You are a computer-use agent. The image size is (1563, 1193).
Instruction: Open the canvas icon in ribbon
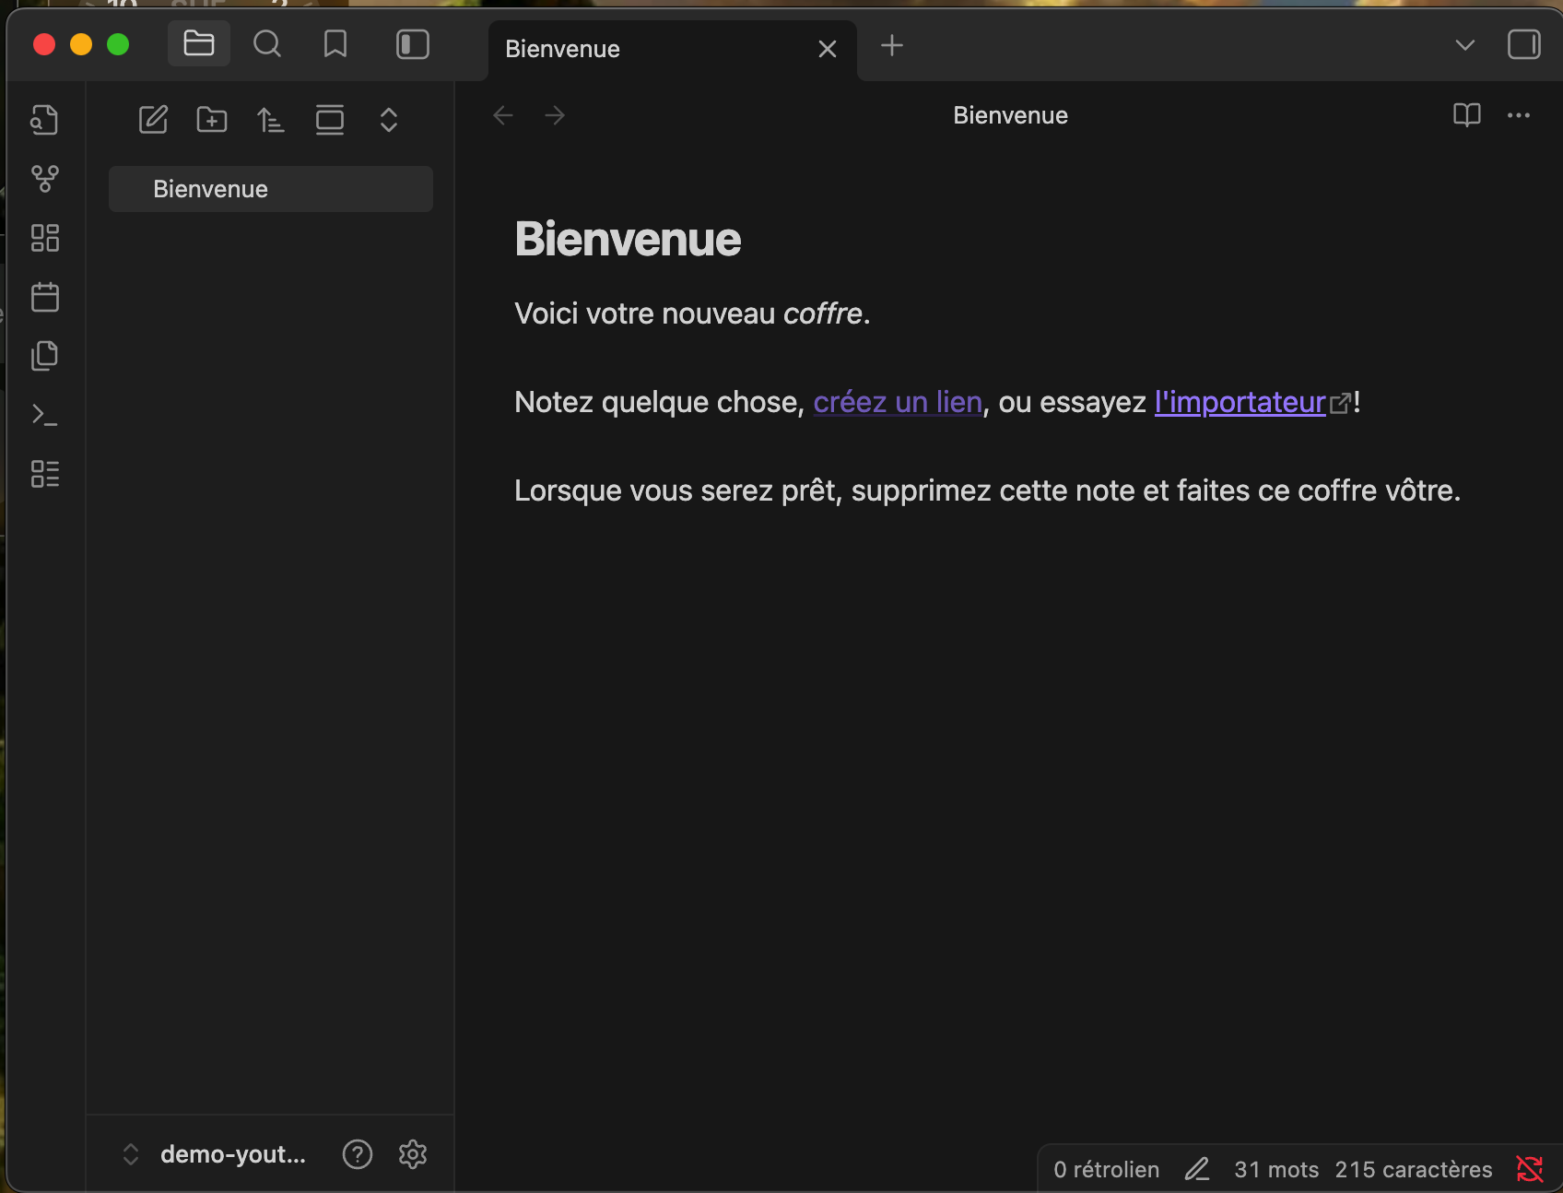pos(44,238)
